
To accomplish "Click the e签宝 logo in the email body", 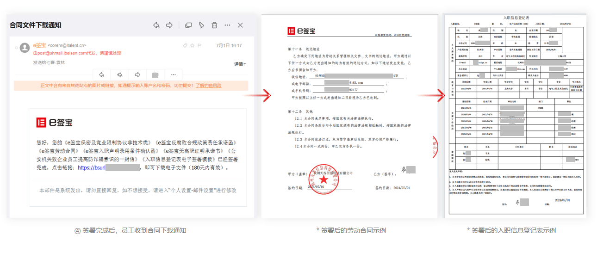I will coord(54,123).
